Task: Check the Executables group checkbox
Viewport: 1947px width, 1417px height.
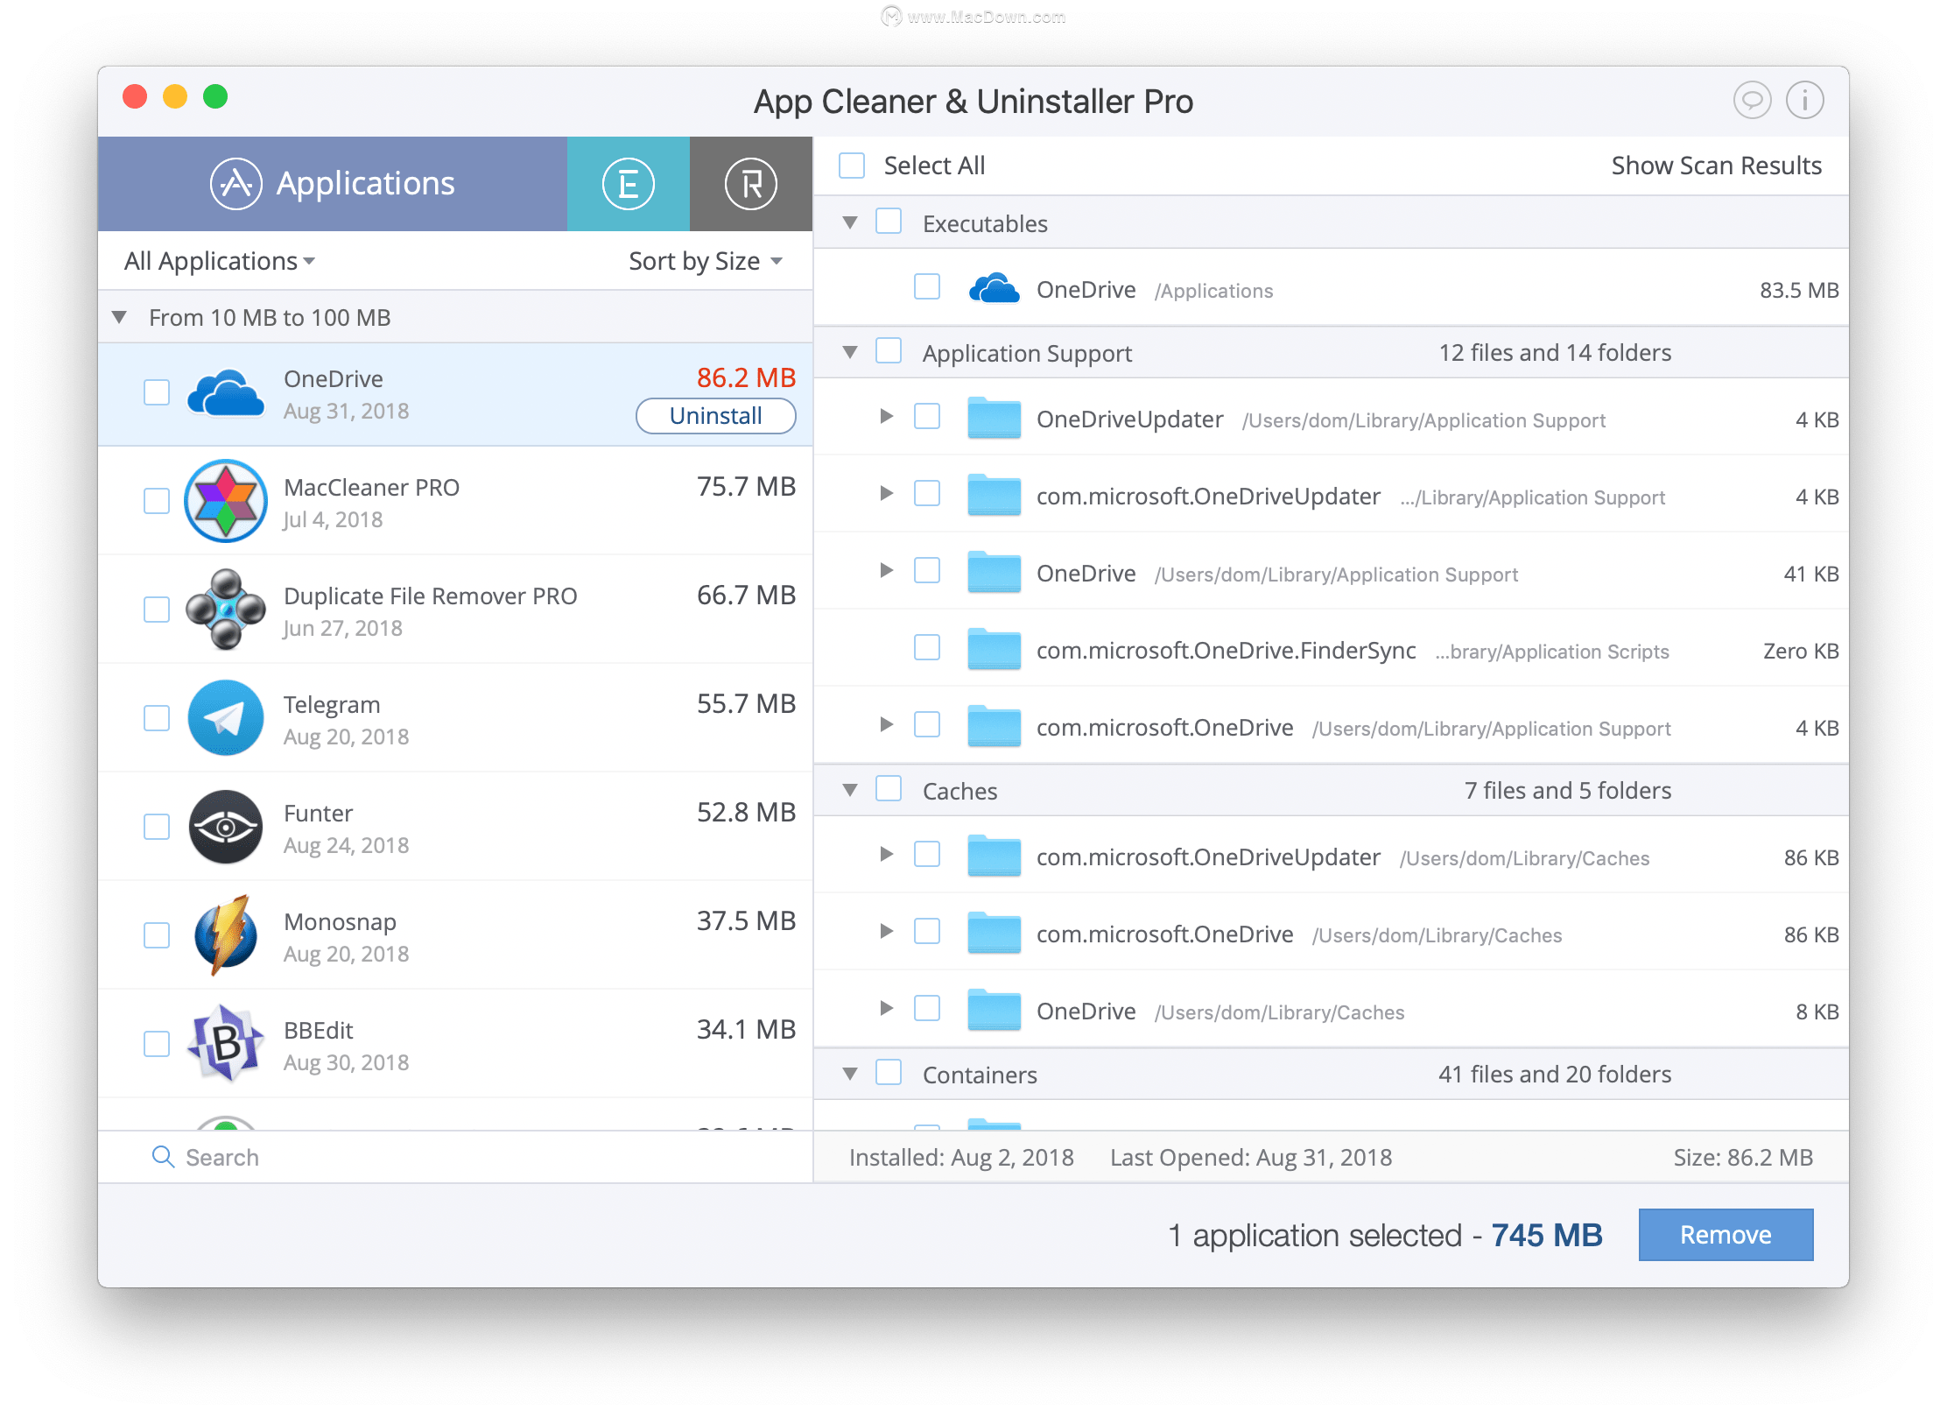Action: [889, 222]
